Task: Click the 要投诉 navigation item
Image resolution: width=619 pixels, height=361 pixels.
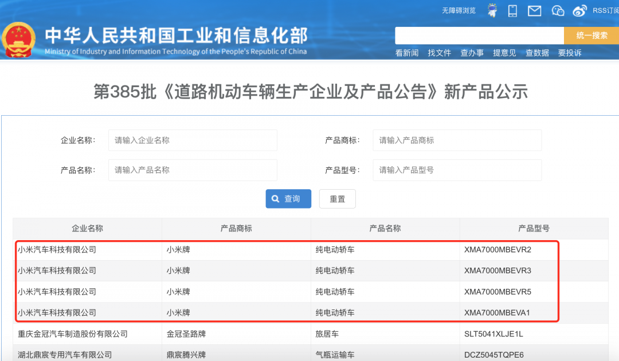Action: pyautogui.click(x=570, y=53)
